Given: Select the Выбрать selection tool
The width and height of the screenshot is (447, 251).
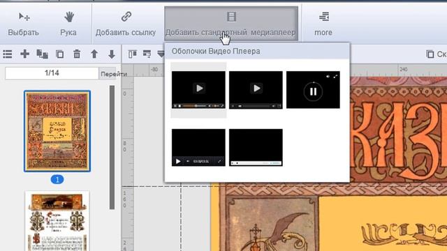Looking at the screenshot, I should click(x=23, y=24).
